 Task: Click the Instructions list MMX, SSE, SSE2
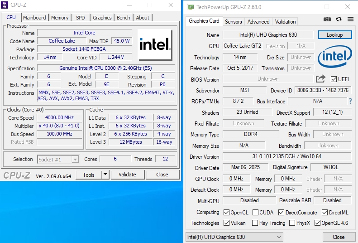click(106, 96)
